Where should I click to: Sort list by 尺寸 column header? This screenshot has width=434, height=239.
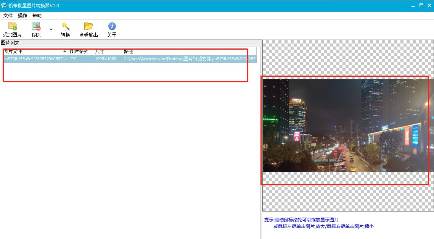(108, 52)
